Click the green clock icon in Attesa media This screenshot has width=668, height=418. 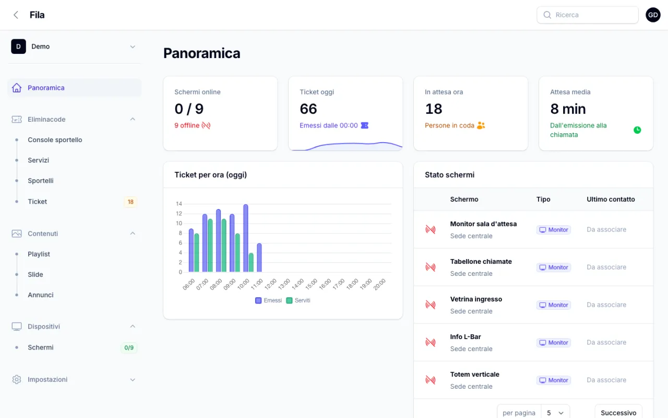(637, 130)
